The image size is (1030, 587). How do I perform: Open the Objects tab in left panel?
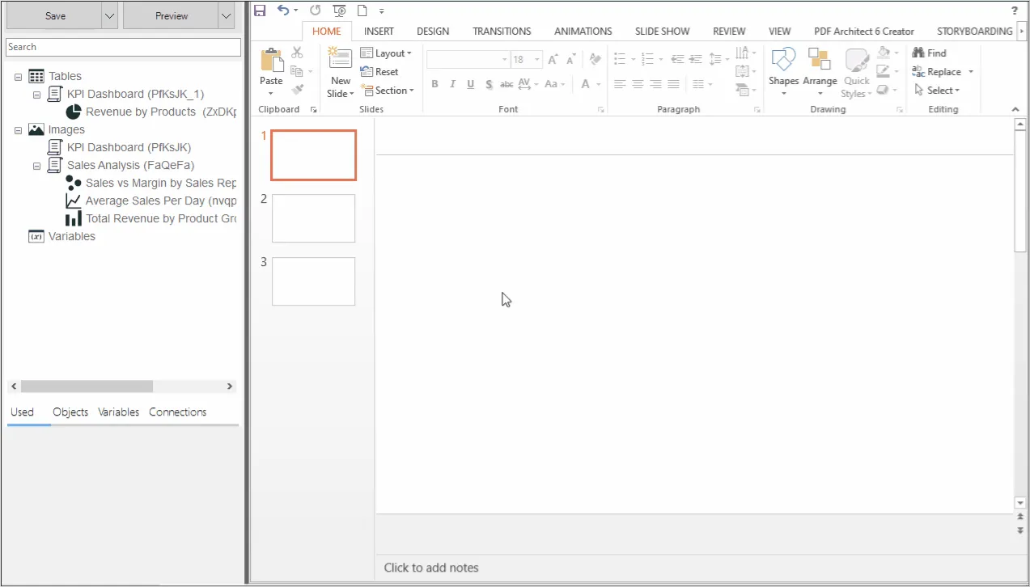pos(70,412)
